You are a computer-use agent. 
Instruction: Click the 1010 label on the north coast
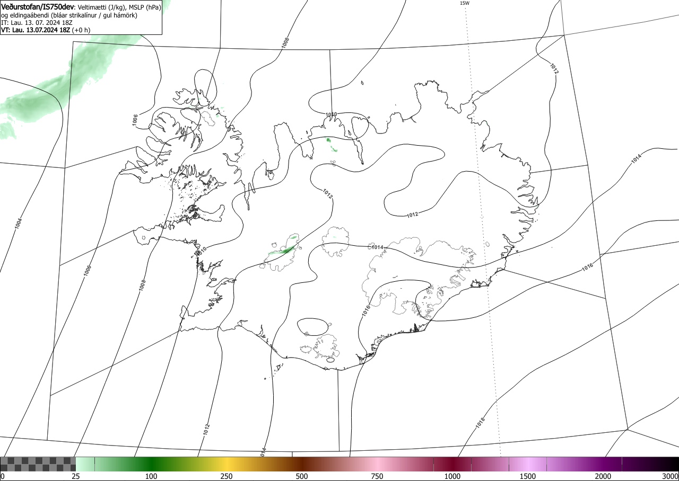coord(331,114)
